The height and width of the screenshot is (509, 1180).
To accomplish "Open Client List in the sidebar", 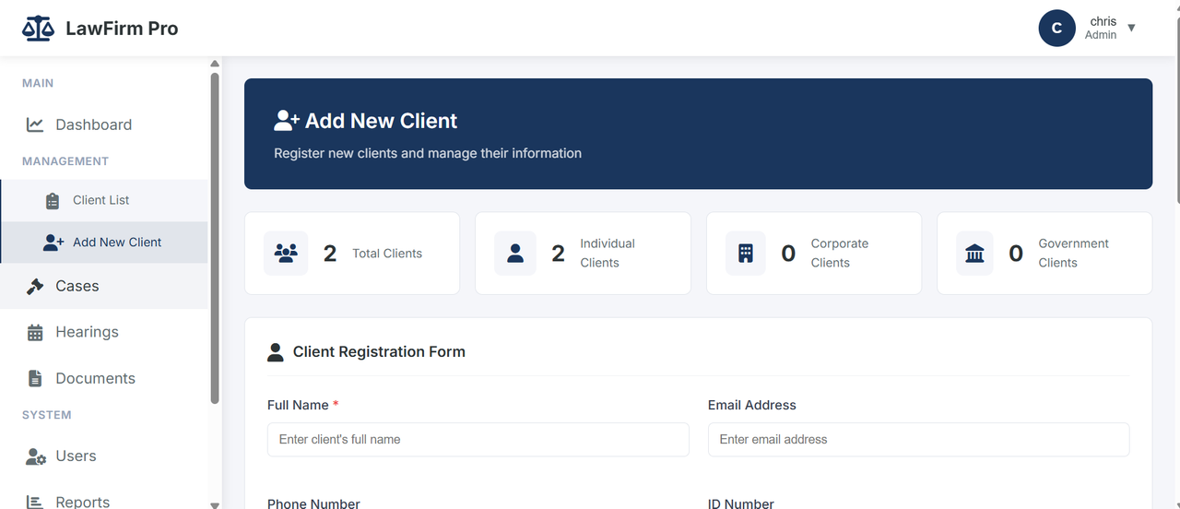I will pos(103,200).
